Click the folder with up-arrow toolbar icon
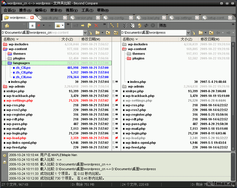This screenshot has width=237, height=188. (89, 25)
